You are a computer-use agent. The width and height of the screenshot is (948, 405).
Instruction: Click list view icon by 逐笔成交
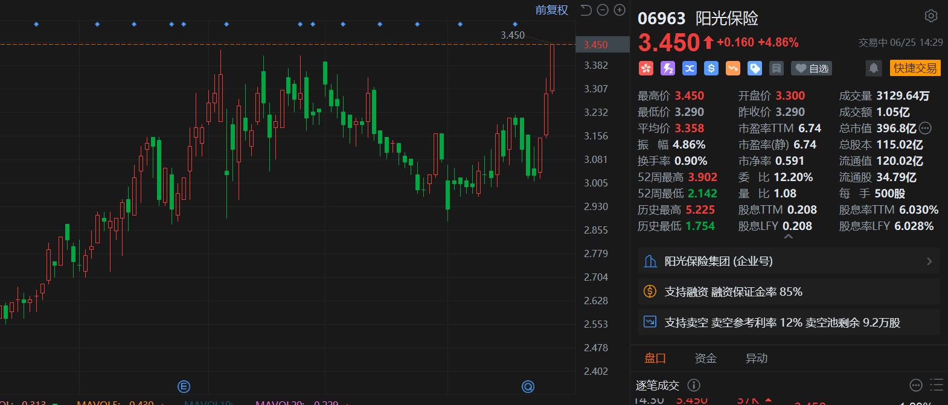pos(937,385)
